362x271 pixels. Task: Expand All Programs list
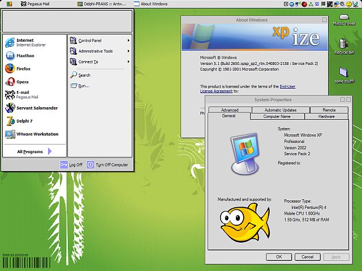35,151
